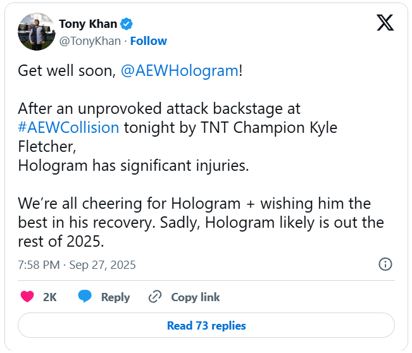The height and width of the screenshot is (353, 412).
Task: Click the Reply text label
Action: coord(115,297)
